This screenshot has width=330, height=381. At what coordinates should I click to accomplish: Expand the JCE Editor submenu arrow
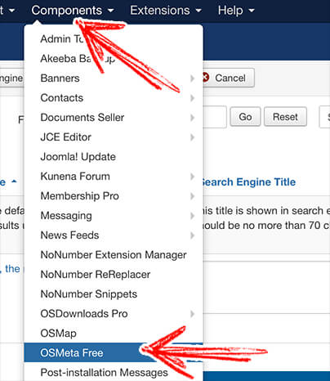point(193,137)
